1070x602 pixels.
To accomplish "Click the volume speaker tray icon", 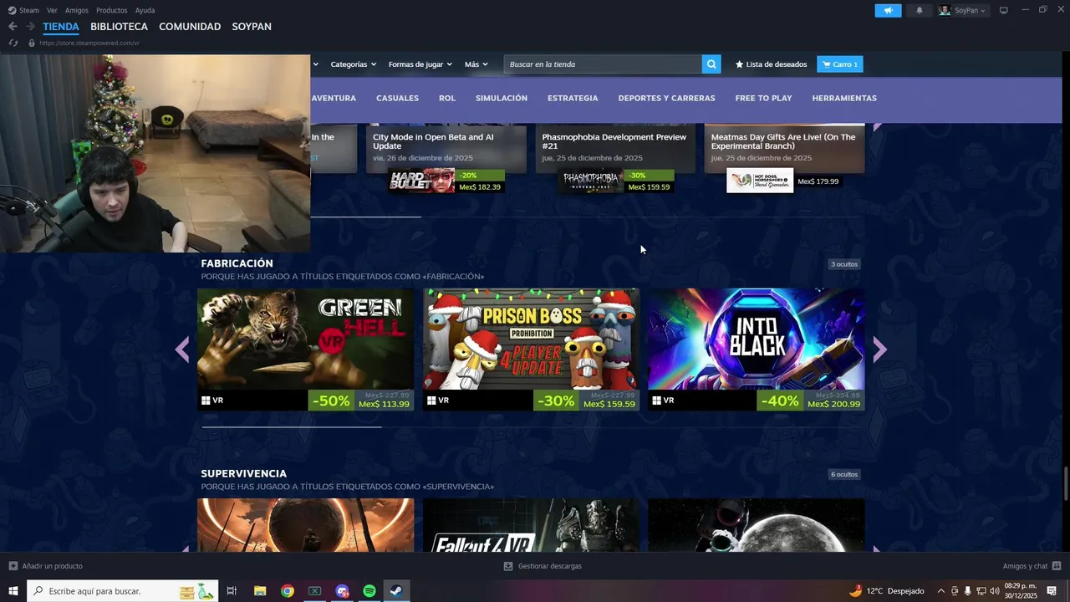I will tap(995, 591).
